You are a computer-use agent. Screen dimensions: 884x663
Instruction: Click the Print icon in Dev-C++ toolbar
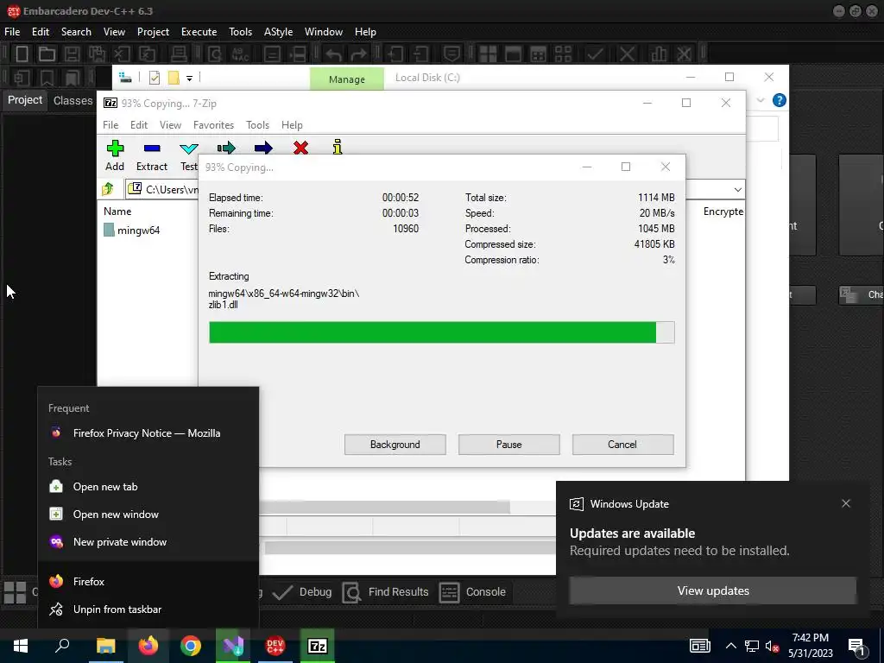(x=179, y=54)
